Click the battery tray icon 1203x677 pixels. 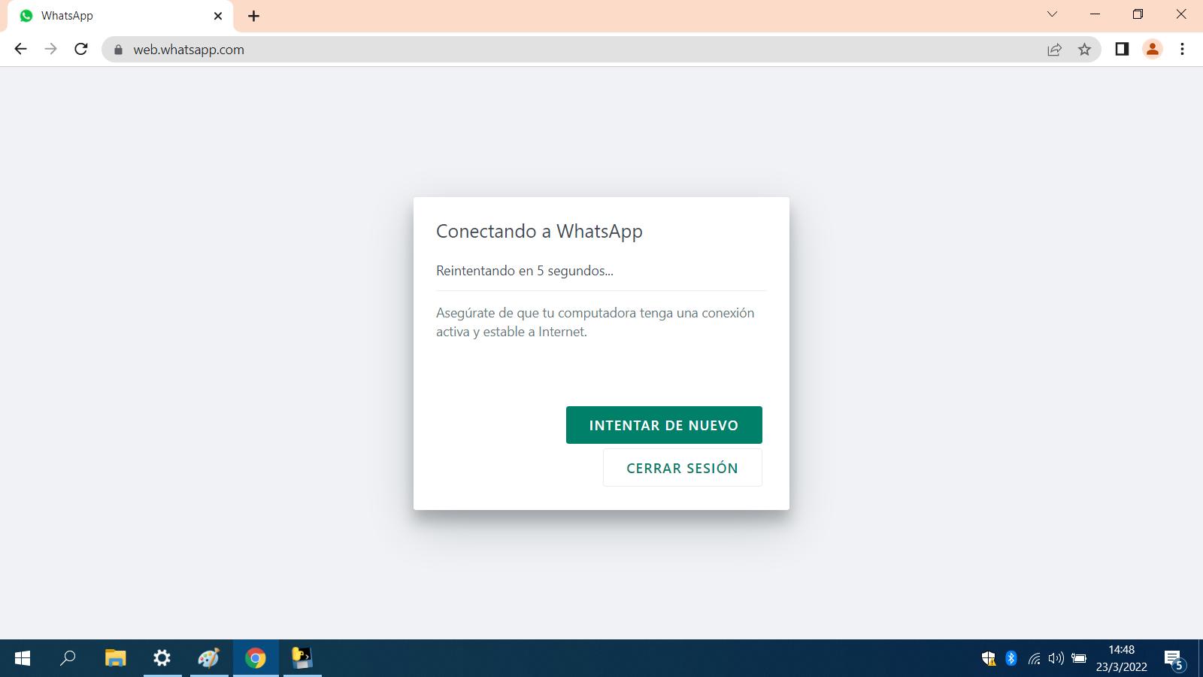point(1079,659)
